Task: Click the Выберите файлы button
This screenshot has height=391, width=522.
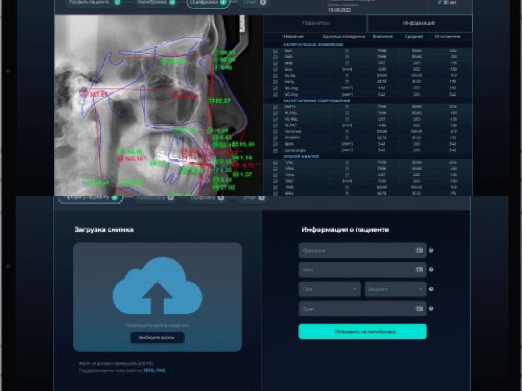Action: [x=157, y=338]
